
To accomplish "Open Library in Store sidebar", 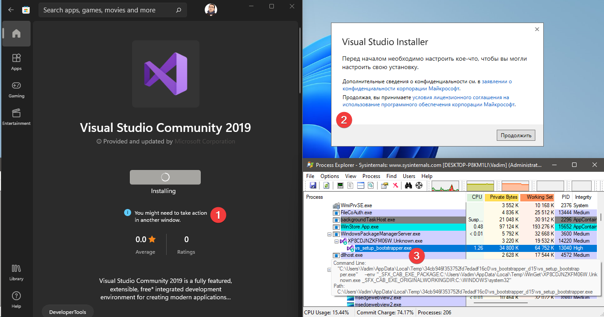I will (x=16, y=272).
